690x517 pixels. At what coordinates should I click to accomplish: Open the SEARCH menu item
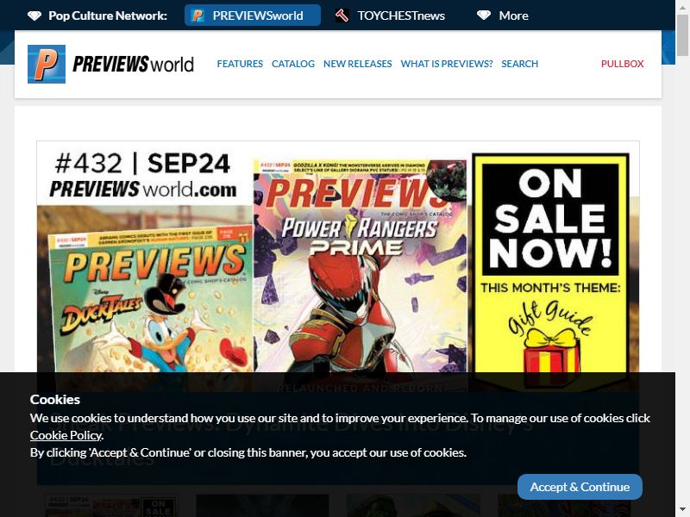pos(520,64)
